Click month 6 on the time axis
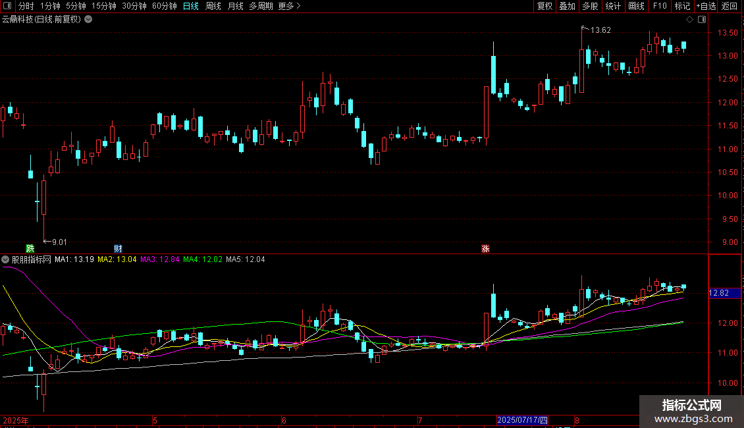This screenshot has width=744, height=428. [x=284, y=420]
